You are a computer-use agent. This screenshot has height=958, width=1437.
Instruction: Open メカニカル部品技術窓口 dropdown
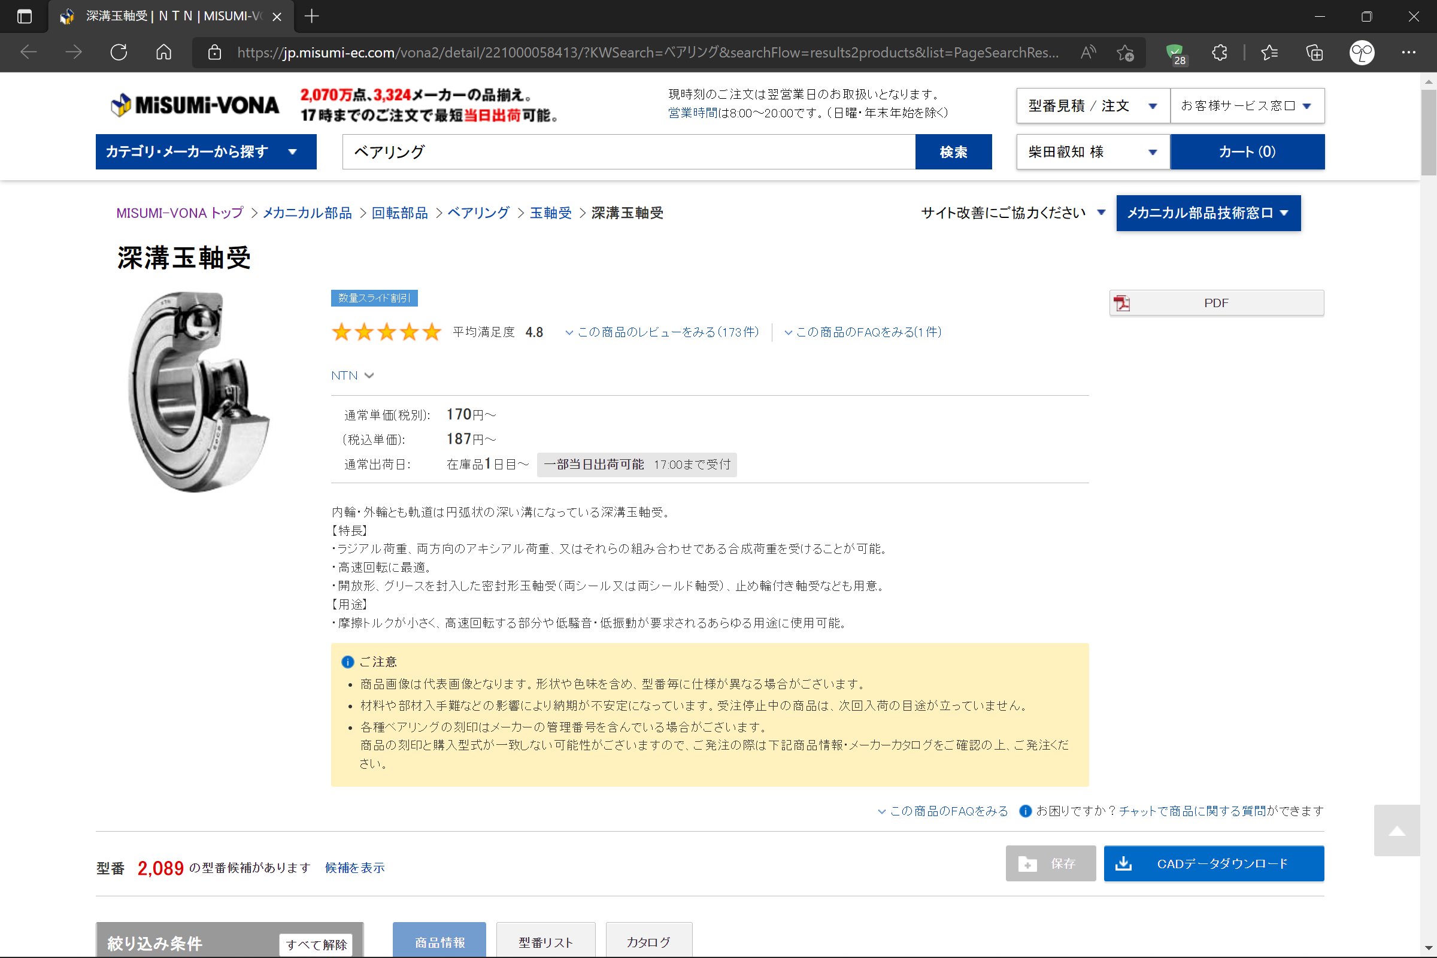click(x=1208, y=213)
